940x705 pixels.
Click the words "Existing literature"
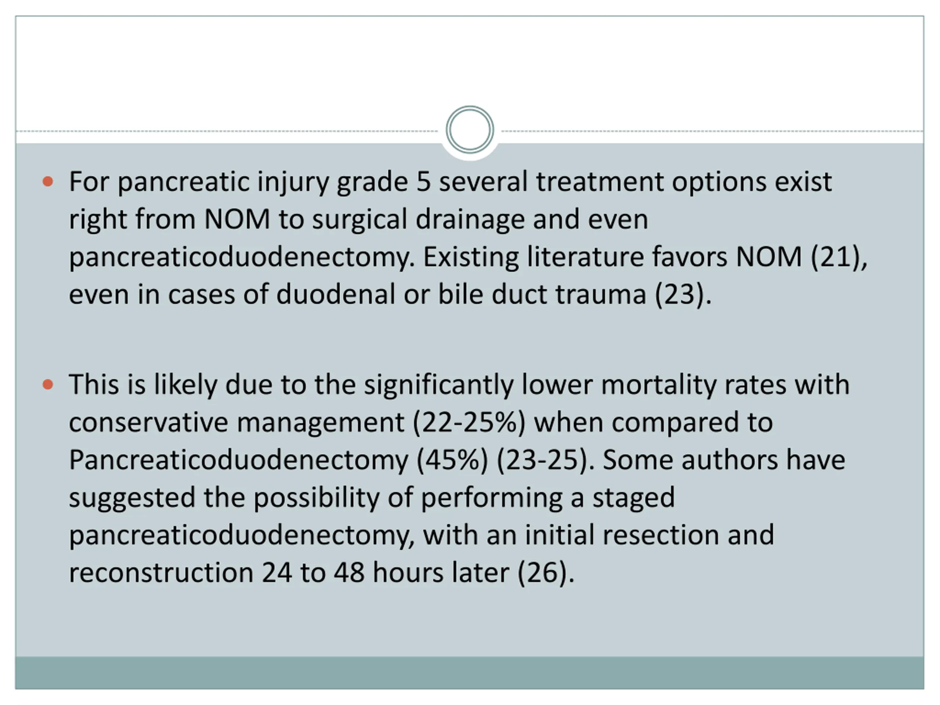tap(533, 257)
